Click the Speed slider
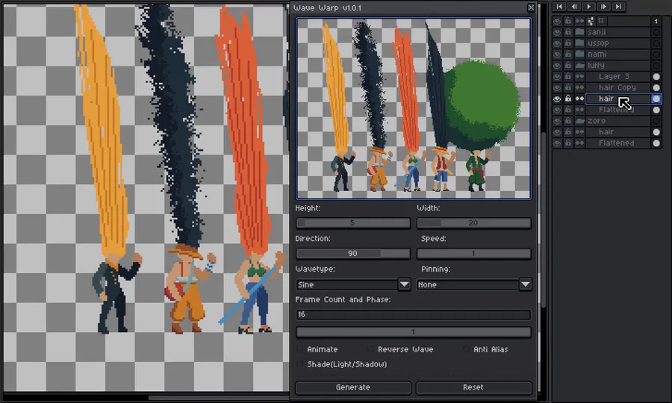Image resolution: width=672 pixels, height=403 pixels. coord(474,254)
